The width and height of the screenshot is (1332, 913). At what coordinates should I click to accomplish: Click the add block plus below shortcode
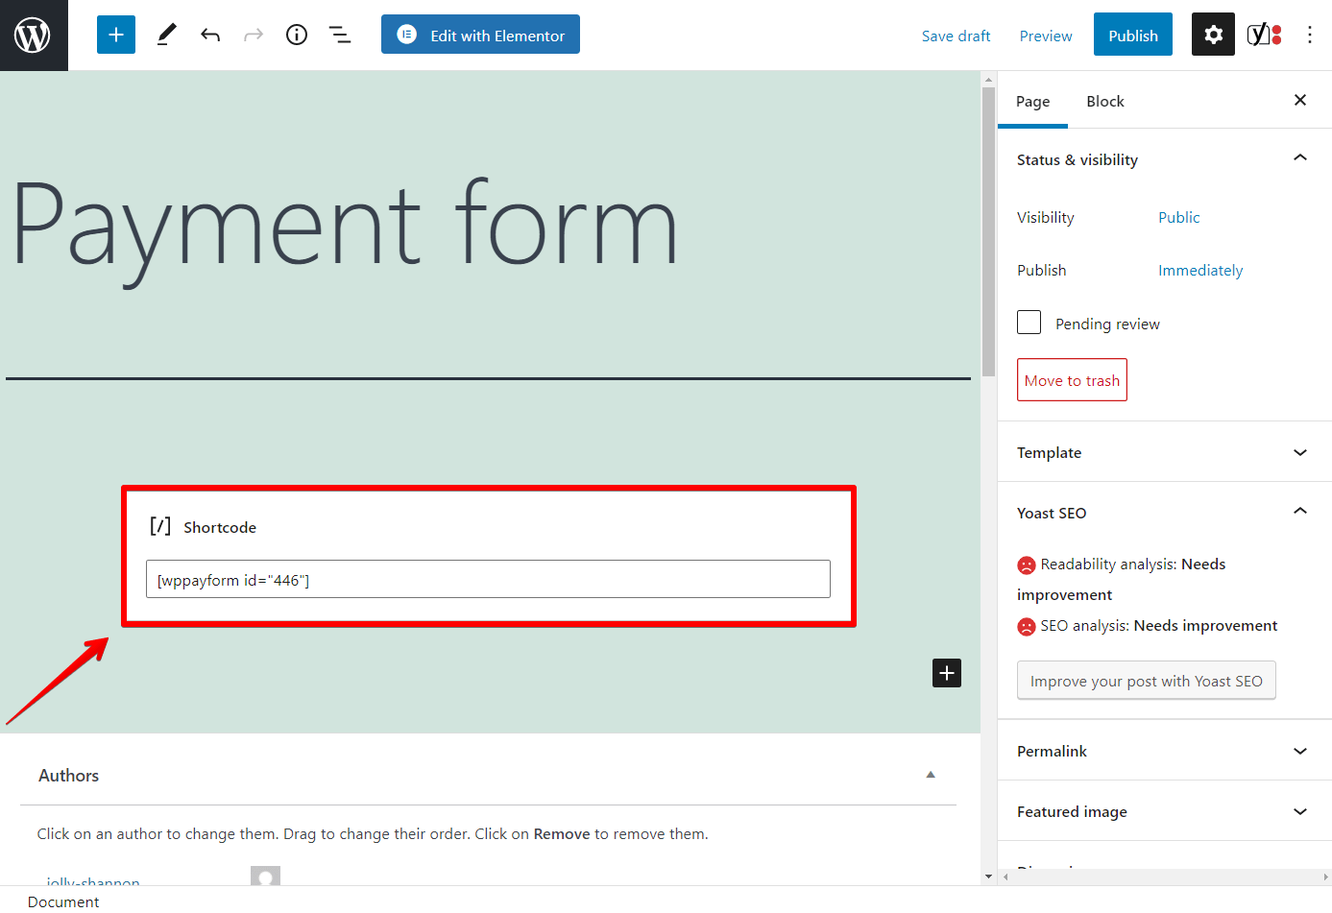click(x=946, y=673)
